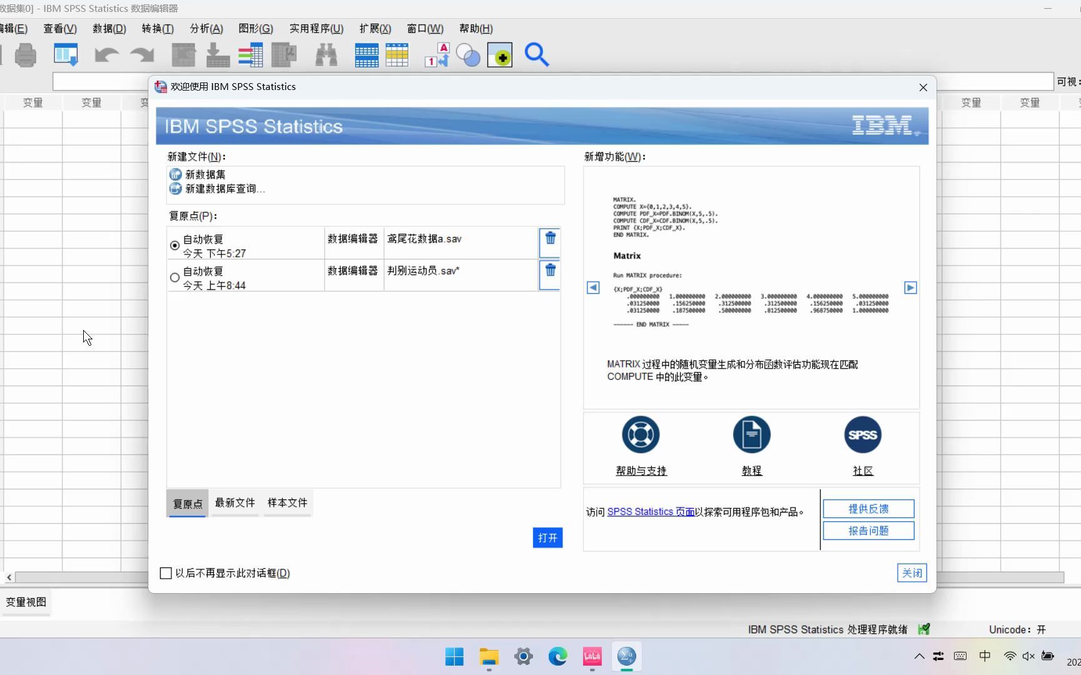Open the 窗口(W) menu

click(425, 29)
